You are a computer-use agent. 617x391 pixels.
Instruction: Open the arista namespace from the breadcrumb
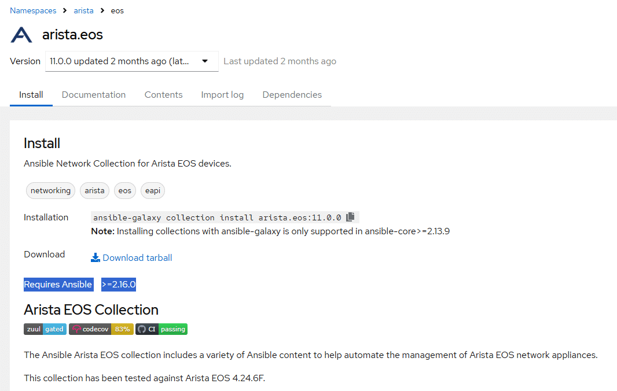pos(83,10)
